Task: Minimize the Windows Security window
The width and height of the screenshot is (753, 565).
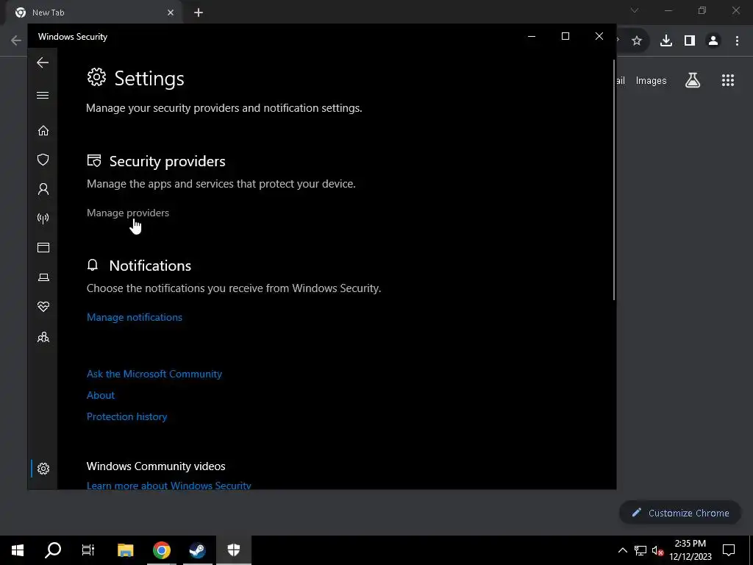Action: 532,36
